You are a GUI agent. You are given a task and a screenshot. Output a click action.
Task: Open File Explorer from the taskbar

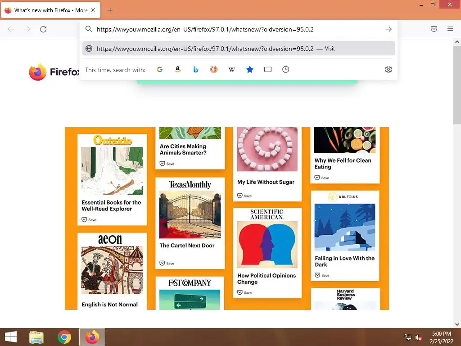coord(36,337)
